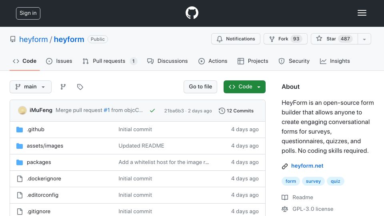
Task: Open the Updated README commit message
Action: 141,146
